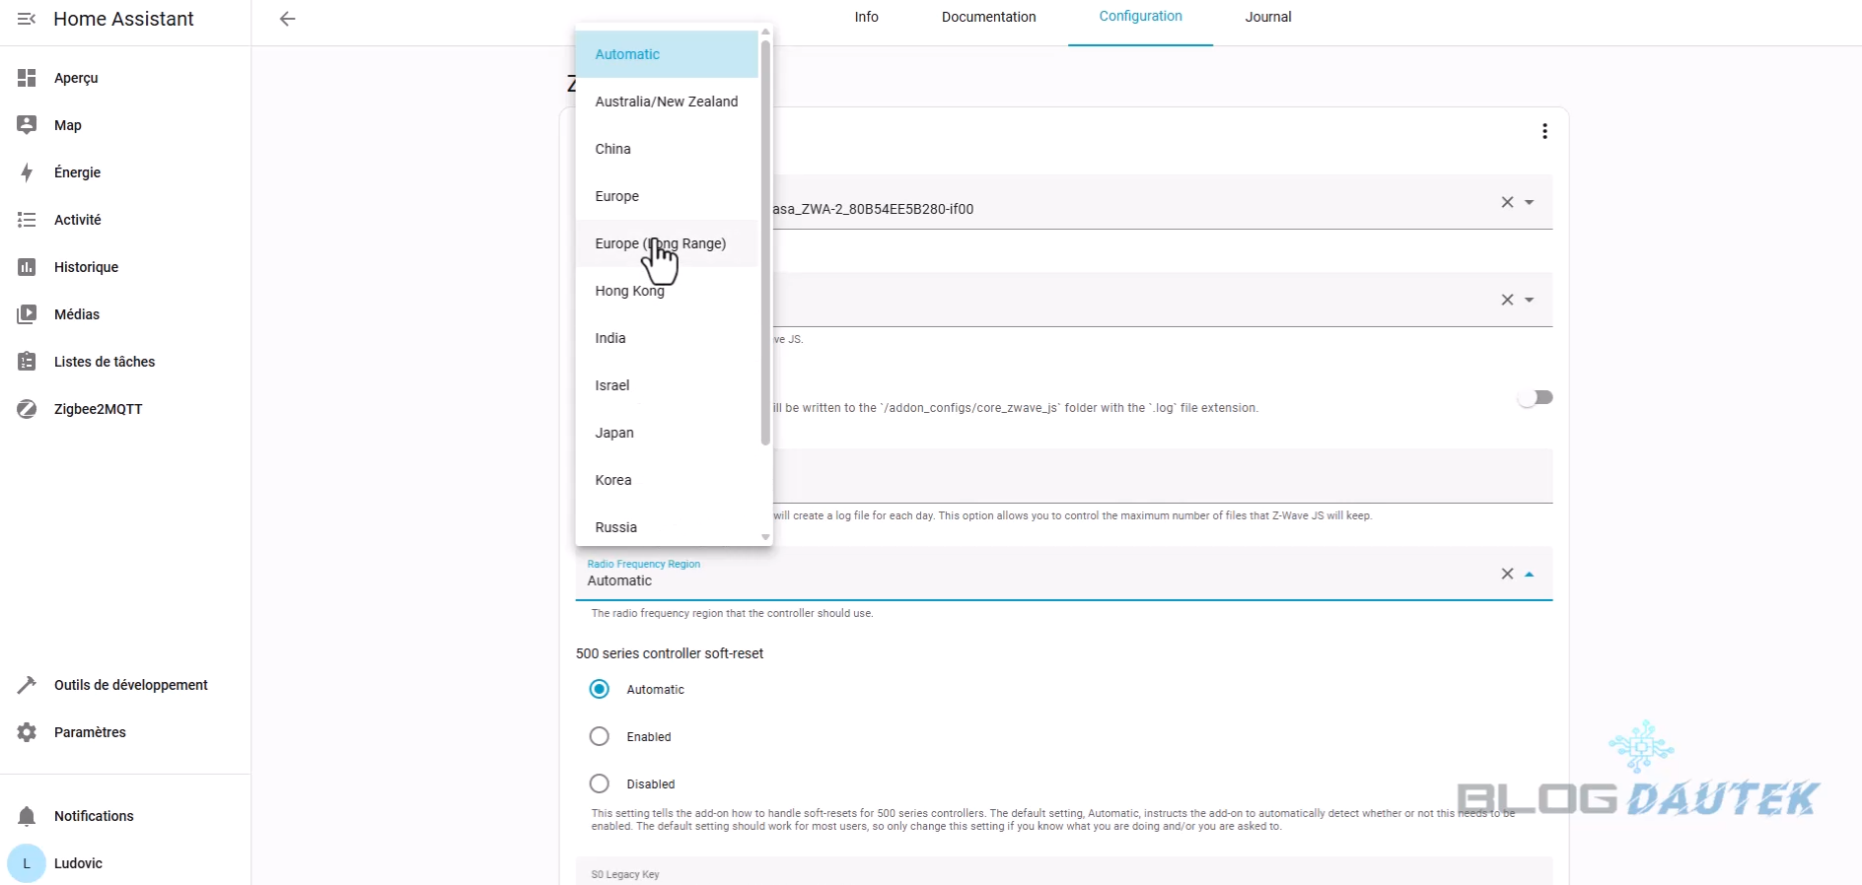Screen dimensions: 1862x885
Task: Expand the device path dropdown arrow
Action: click(x=1530, y=202)
